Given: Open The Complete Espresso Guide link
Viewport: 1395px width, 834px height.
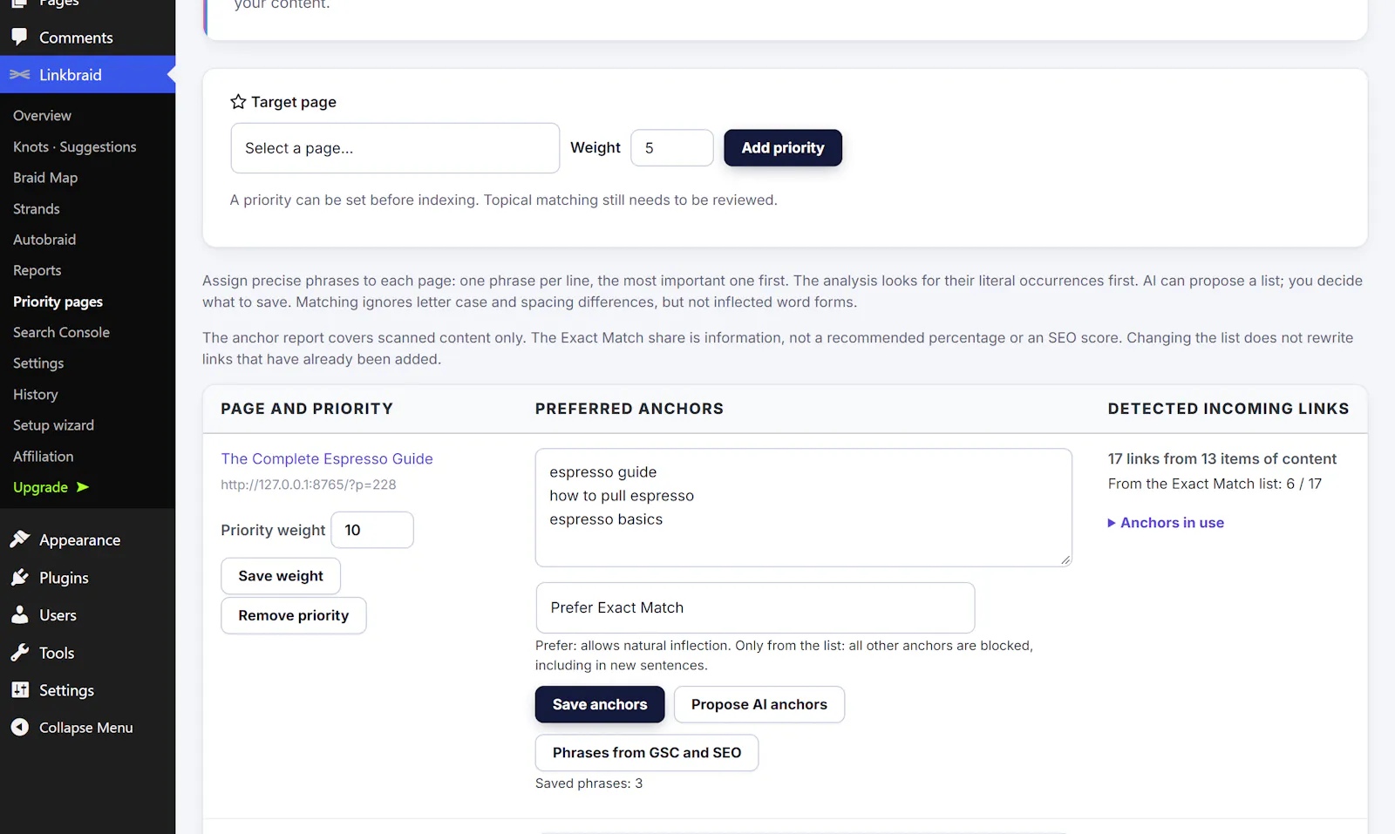Looking at the screenshot, I should 327,458.
